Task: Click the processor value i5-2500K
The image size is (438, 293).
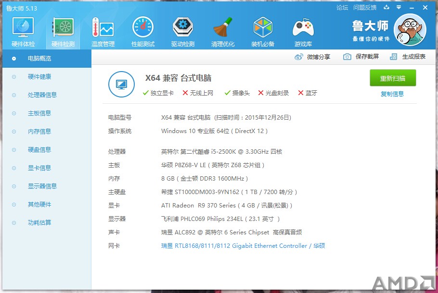Action: pyautogui.click(x=222, y=152)
